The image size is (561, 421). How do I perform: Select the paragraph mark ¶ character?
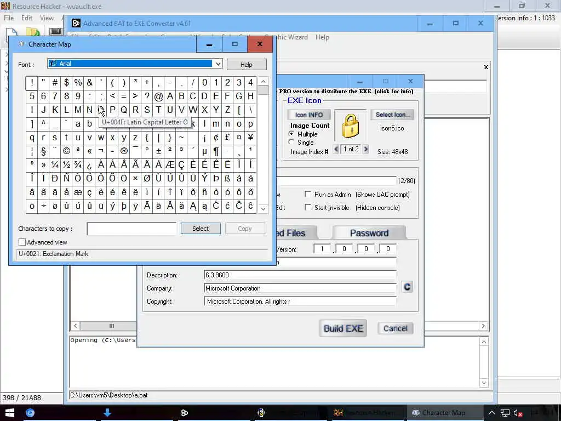[x=216, y=151]
